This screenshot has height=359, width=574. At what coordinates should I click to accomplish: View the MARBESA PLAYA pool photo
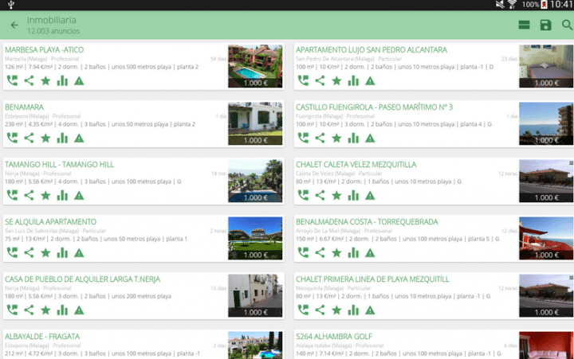click(x=255, y=66)
